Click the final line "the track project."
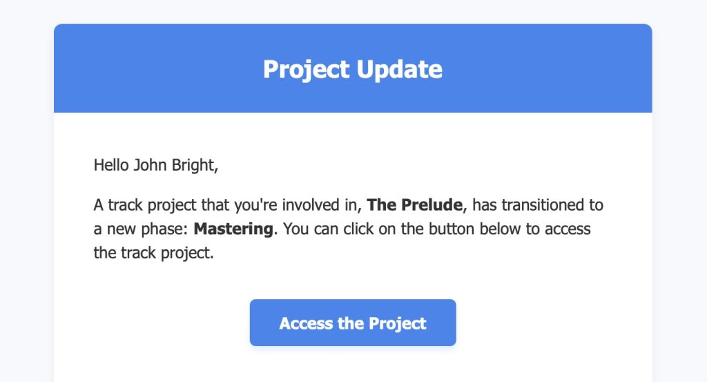 (153, 253)
